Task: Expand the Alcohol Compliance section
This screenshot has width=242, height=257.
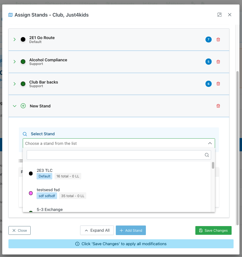Action: point(15,62)
